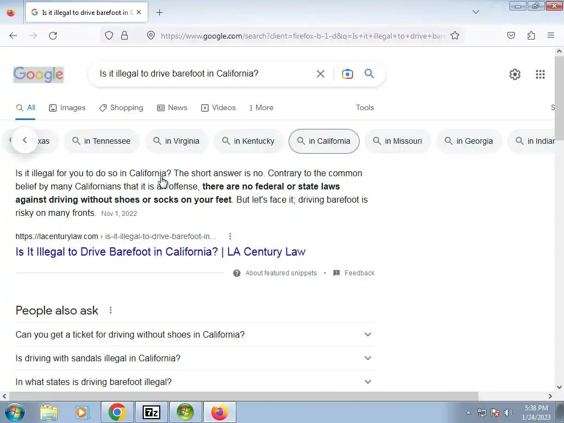Open the Windows logo taskbar application
Viewport: 564px width, 423px height.
pos(185,412)
